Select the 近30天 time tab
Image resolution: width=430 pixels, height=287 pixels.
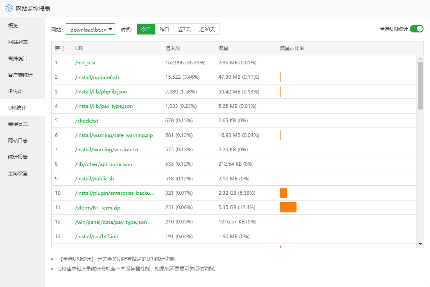coord(207,29)
